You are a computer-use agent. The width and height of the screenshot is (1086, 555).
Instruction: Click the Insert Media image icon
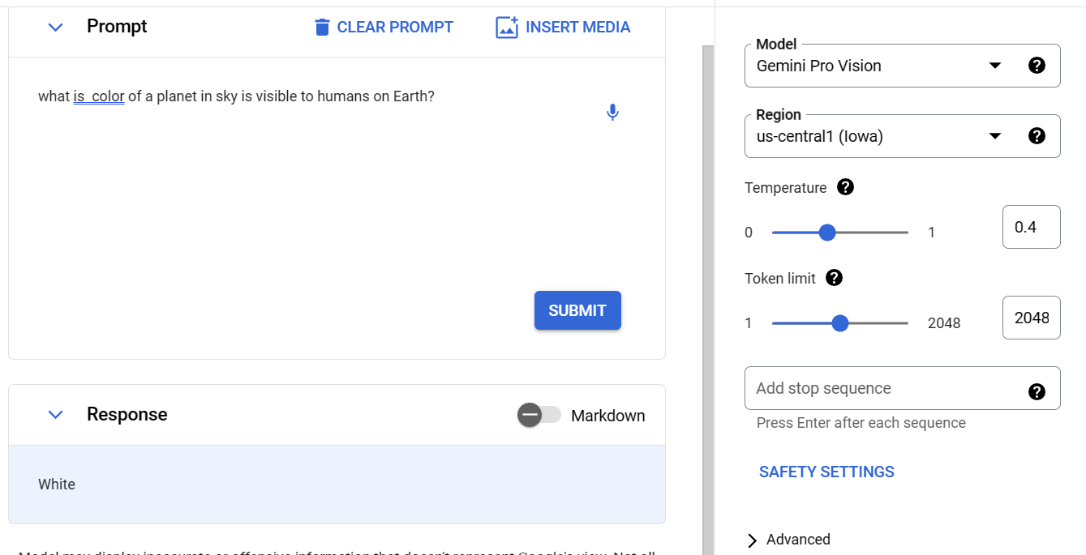(x=507, y=28)
